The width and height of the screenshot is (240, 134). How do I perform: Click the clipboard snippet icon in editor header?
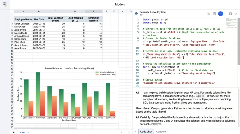pos(214,14)
